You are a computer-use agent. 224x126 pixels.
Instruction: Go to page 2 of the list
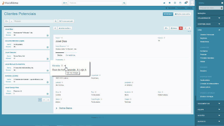pyautogui.click(x=44, y=100)
